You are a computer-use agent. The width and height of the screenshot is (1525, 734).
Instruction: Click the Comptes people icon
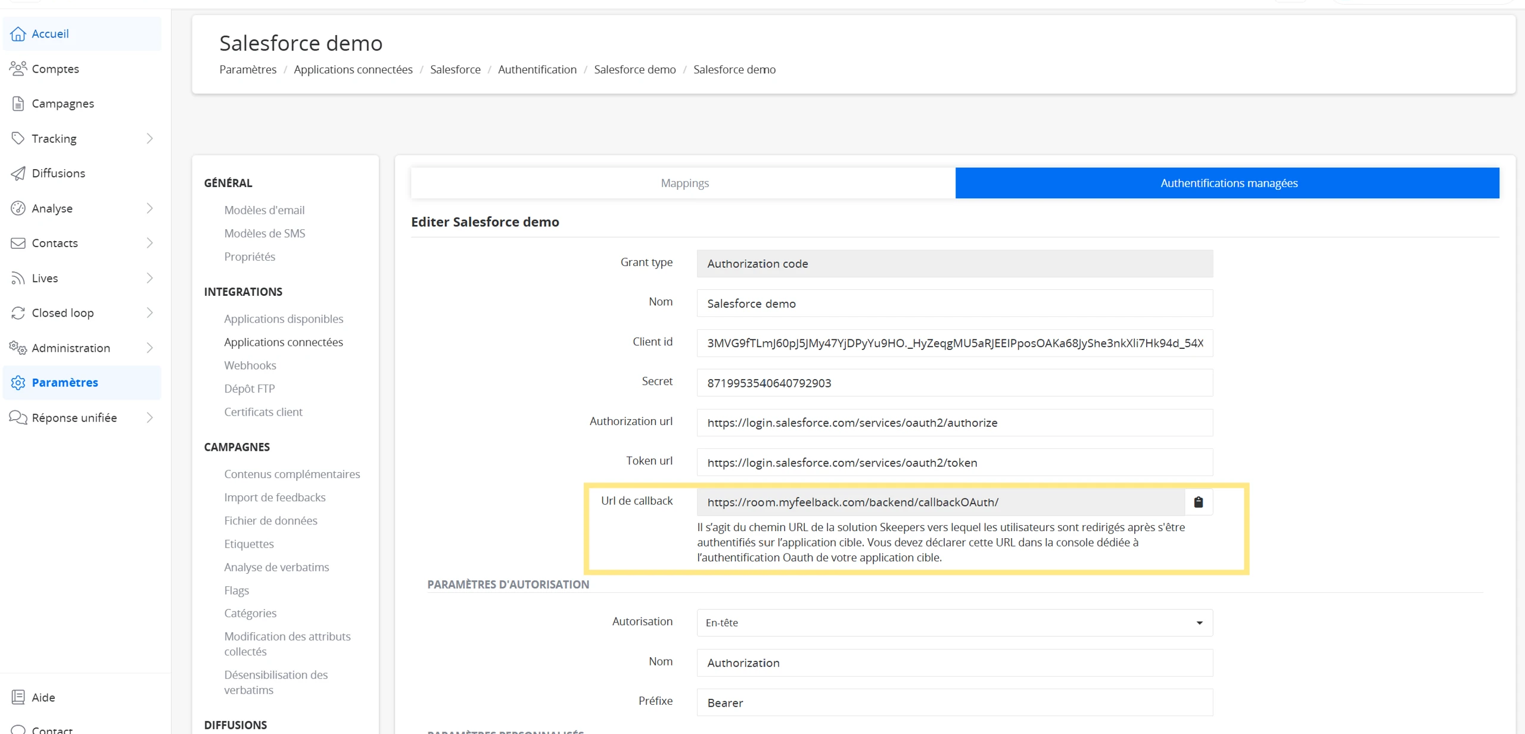[x=18, y=68]
